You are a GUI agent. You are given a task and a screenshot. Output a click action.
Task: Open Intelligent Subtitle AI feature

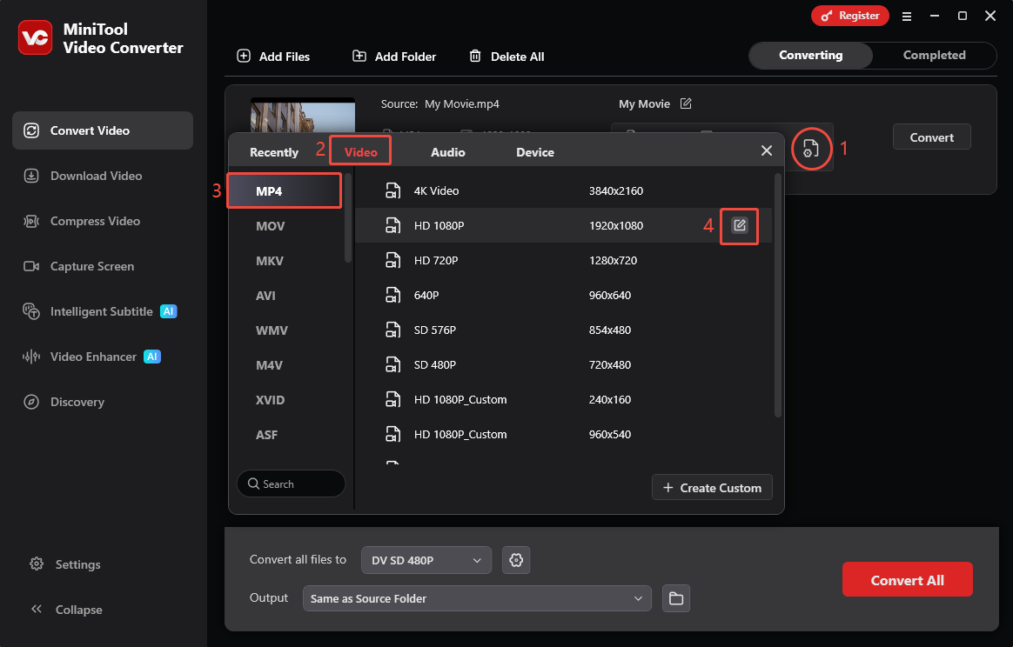pyautogui.click(x=99, y=311)
